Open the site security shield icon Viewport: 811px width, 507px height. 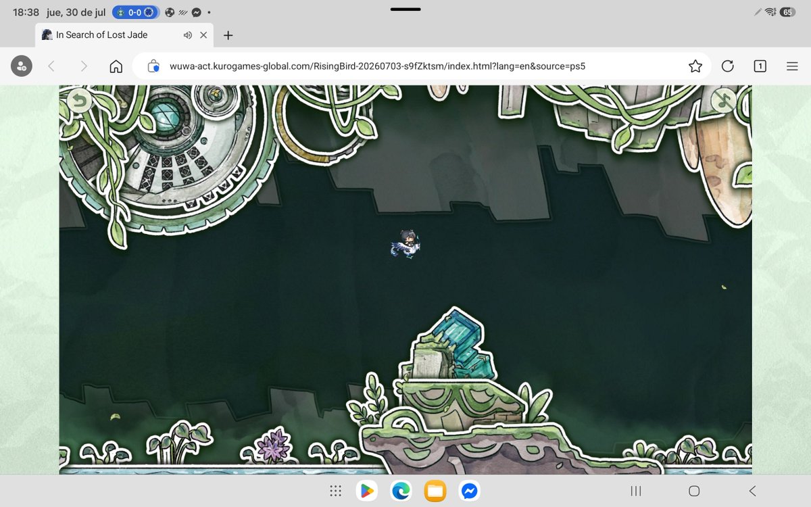tap(153, 66)
